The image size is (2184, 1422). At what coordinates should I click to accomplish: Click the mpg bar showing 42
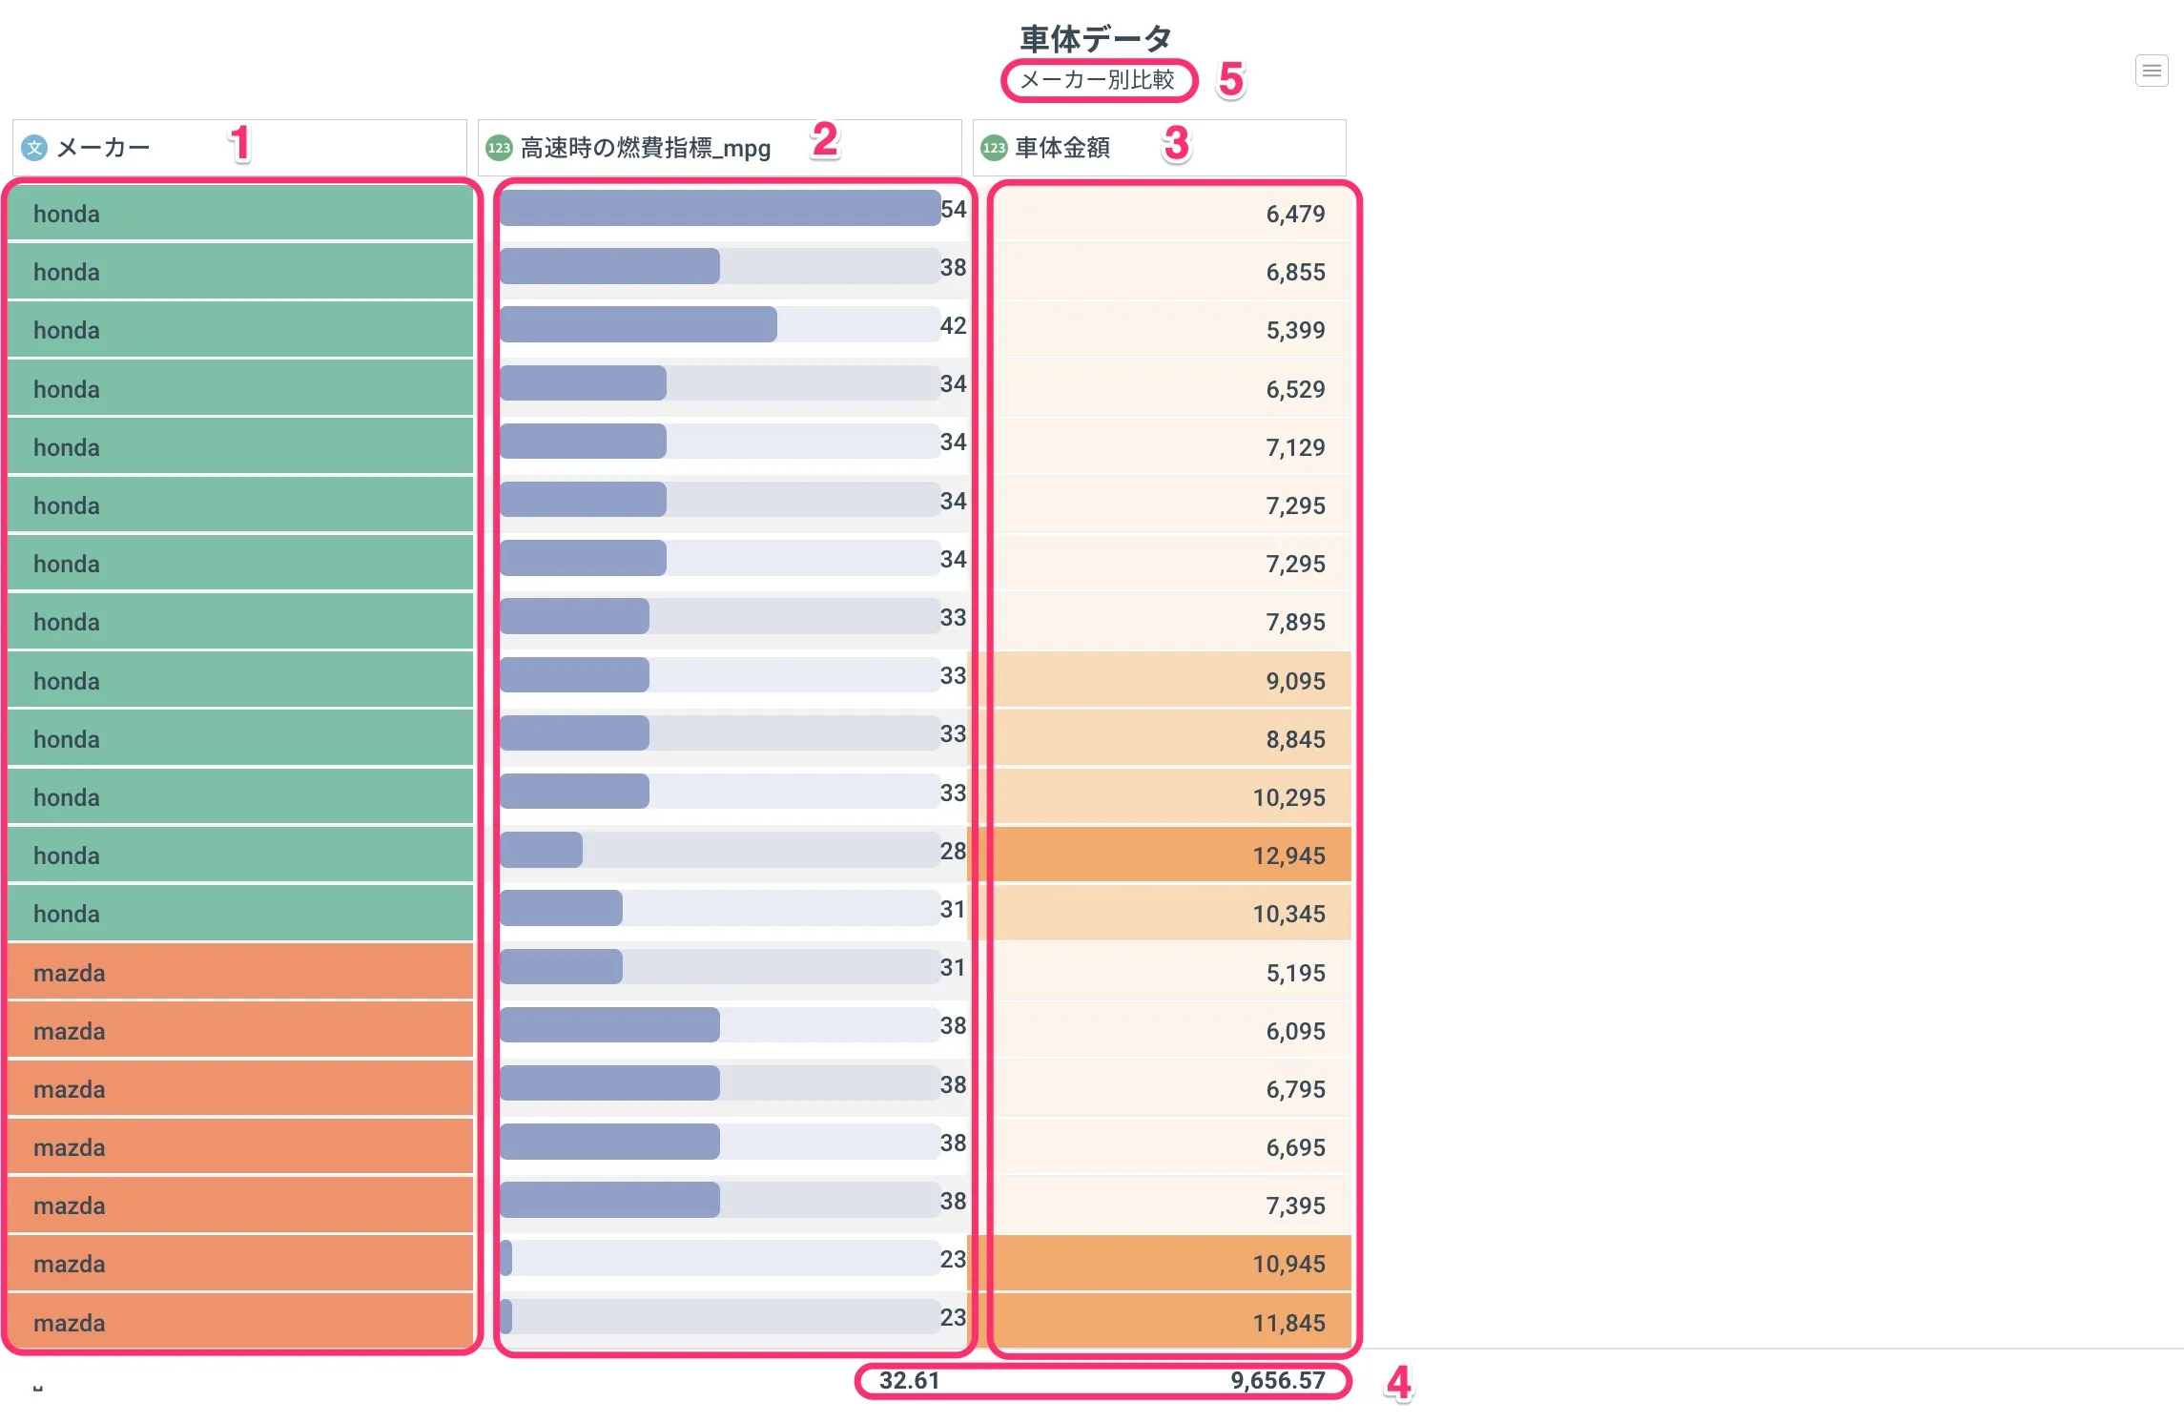[638, 325]
